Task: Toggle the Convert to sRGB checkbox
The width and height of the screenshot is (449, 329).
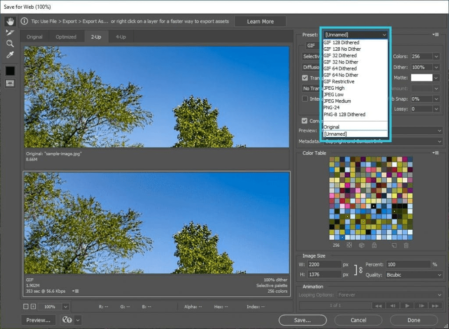Action: point(304,121)
